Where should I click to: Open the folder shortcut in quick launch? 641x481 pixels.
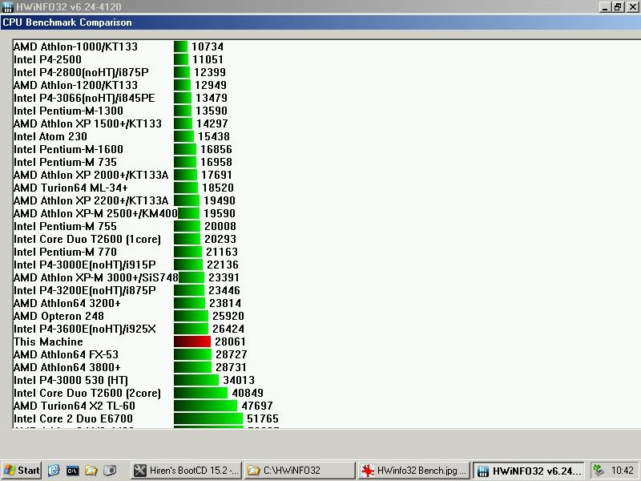(x=91, y=471)
